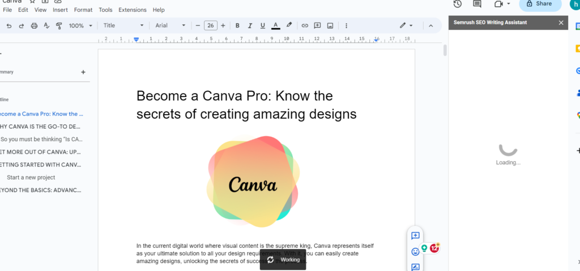This screenshot has height=271, width=580.
Task: Open the green lightbulb suggestions badge
Action: (x=424, y=248)
